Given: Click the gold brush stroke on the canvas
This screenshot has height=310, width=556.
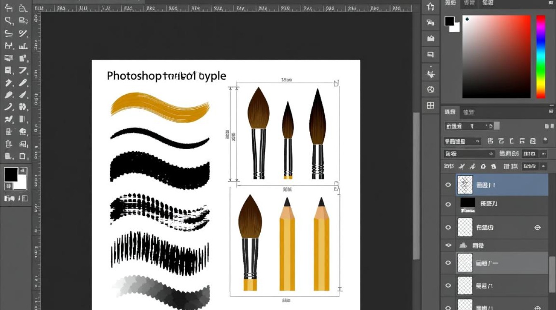Looking at the screenshot, I should [x=160, y=108].
